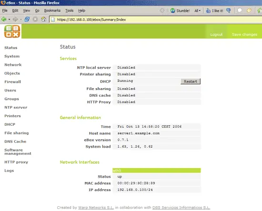Click the eBox logo
262x211 pixels.
[x=12, y=31]
